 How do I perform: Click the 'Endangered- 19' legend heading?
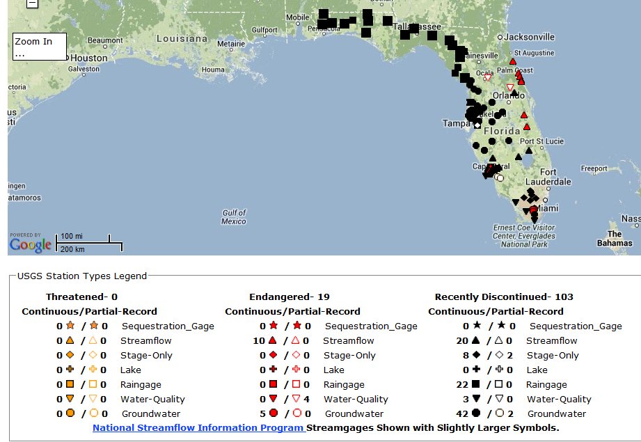coord(290,297)
